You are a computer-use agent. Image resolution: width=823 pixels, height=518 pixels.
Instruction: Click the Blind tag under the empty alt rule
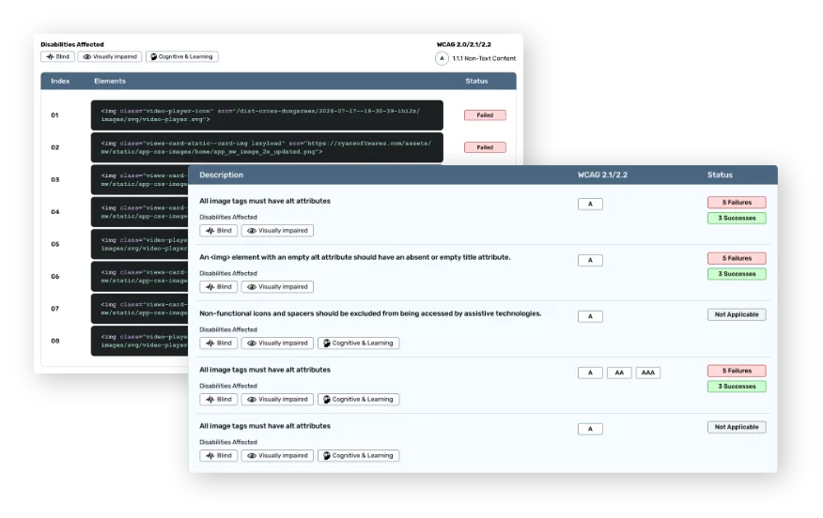tap(218, 287)
